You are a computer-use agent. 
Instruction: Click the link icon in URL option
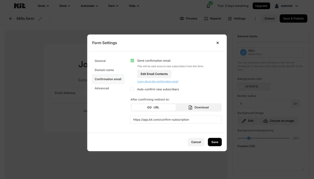[x=149, y=107]
